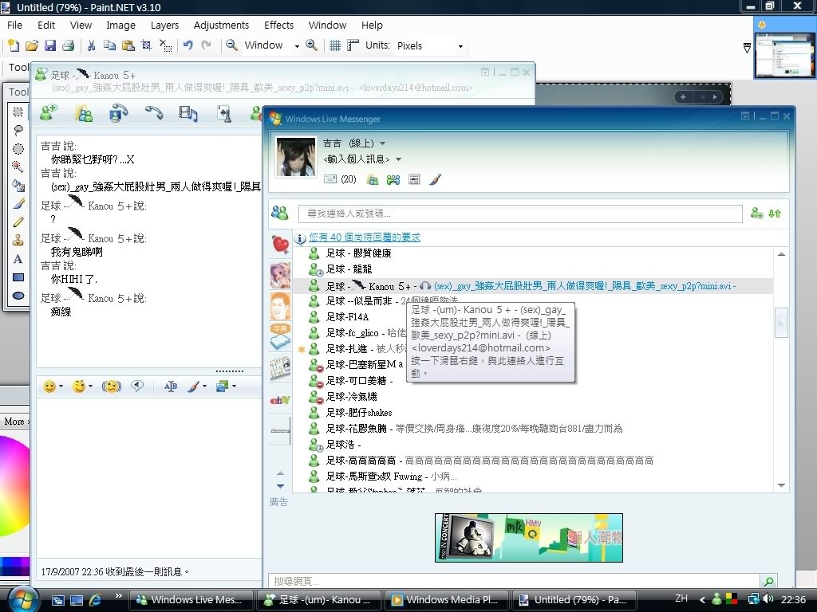Zoom in with the magnifier plus icon

point(312,45)
